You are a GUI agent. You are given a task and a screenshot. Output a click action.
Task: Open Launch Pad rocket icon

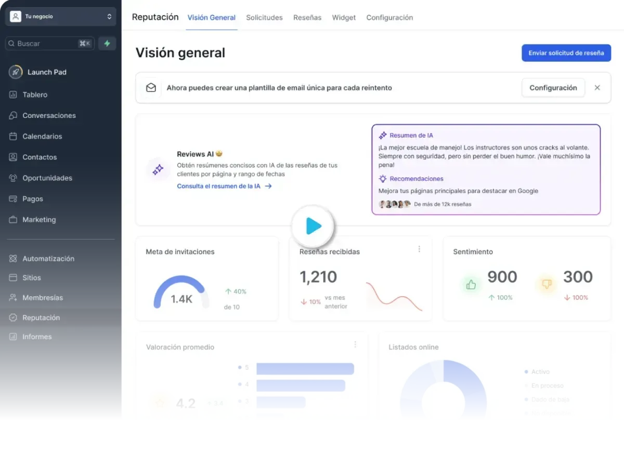click(x=16, y=72)
